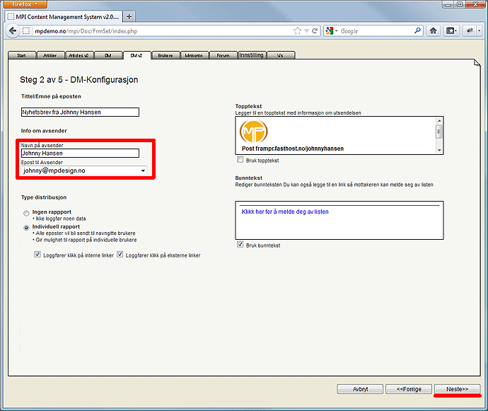488x411 pixels.
Task: Bookmark the page with the star icon
Action: (297, 31)
